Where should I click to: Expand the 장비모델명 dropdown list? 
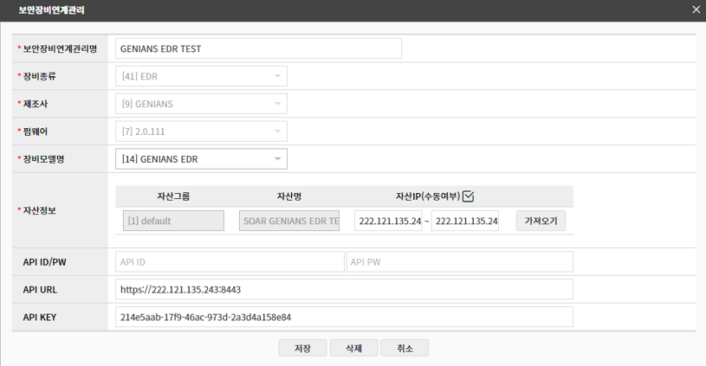pos(201,159)
